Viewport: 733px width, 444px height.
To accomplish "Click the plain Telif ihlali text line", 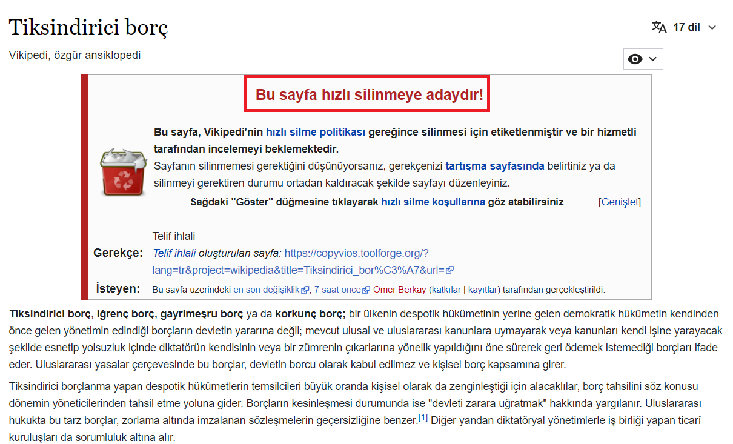I will 174,236.
